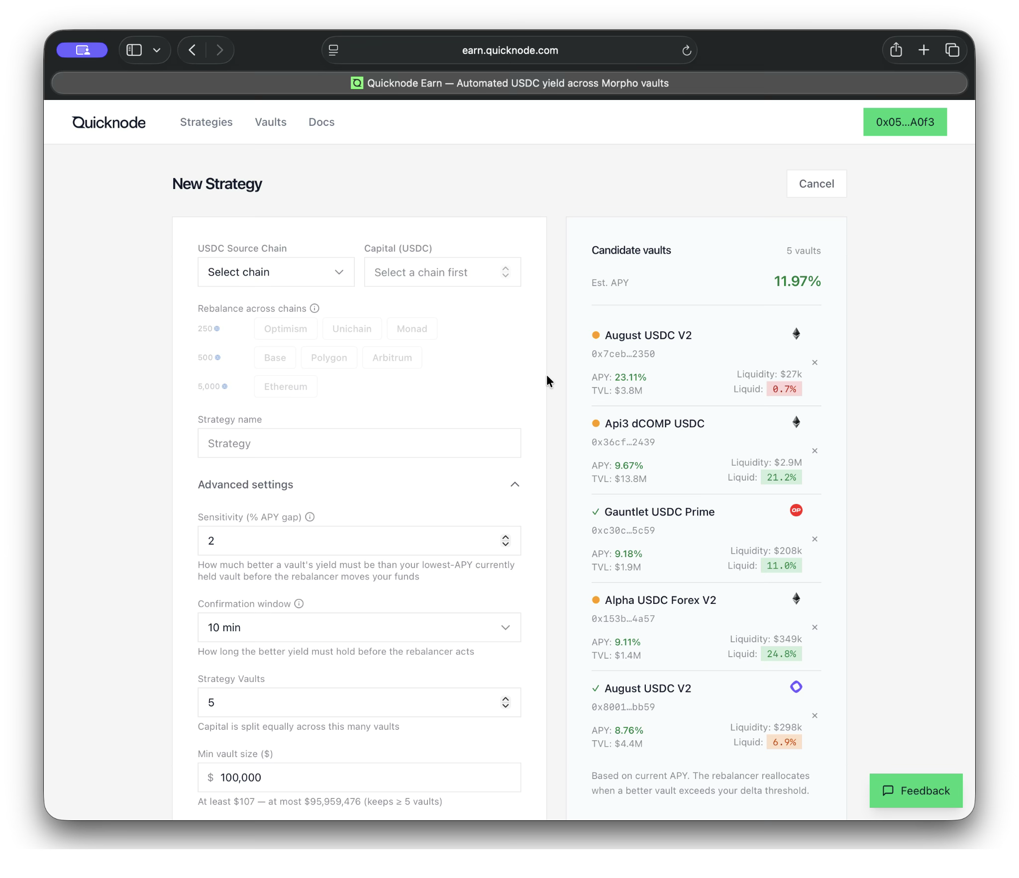The width and height of the screenshot is (1019, 878).
Task: Click the Min vault size field
Action: coord(359,778)
